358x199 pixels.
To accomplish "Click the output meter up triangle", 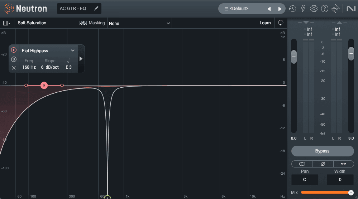I will (x=339, y=22).
